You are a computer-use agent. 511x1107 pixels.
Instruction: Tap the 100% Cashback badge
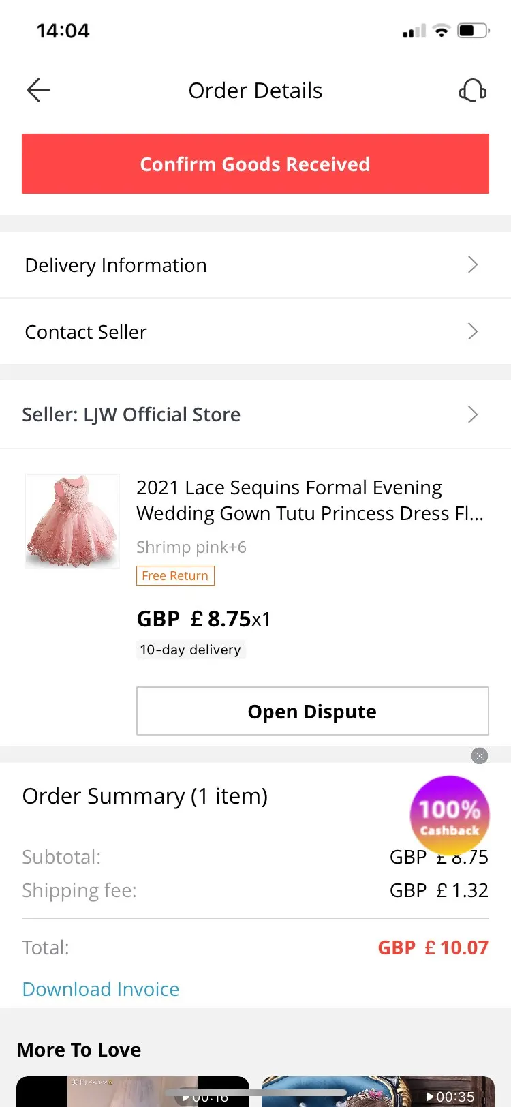coord(450,815)
